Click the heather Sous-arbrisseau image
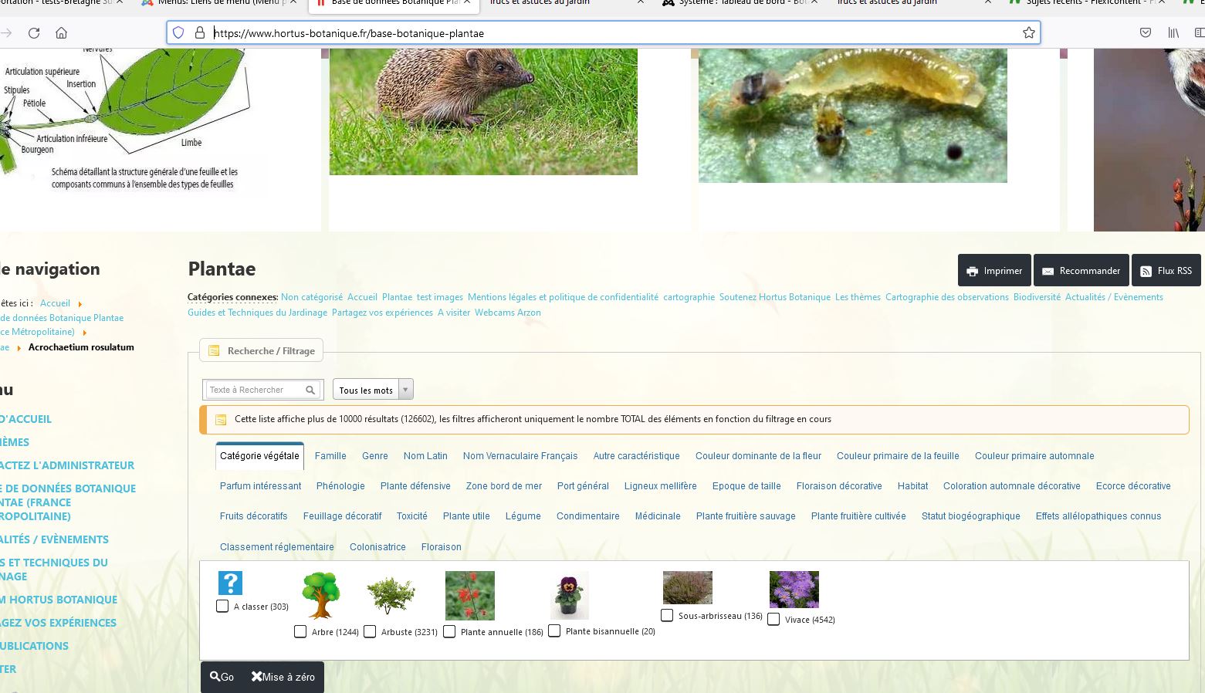1205x693 pixels. tap(688, 587)
